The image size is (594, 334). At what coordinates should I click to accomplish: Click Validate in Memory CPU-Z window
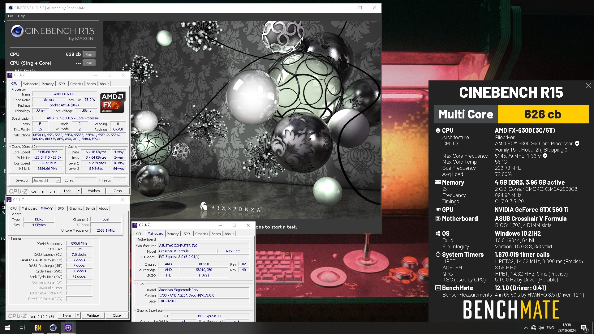click(x=93, y=315)
